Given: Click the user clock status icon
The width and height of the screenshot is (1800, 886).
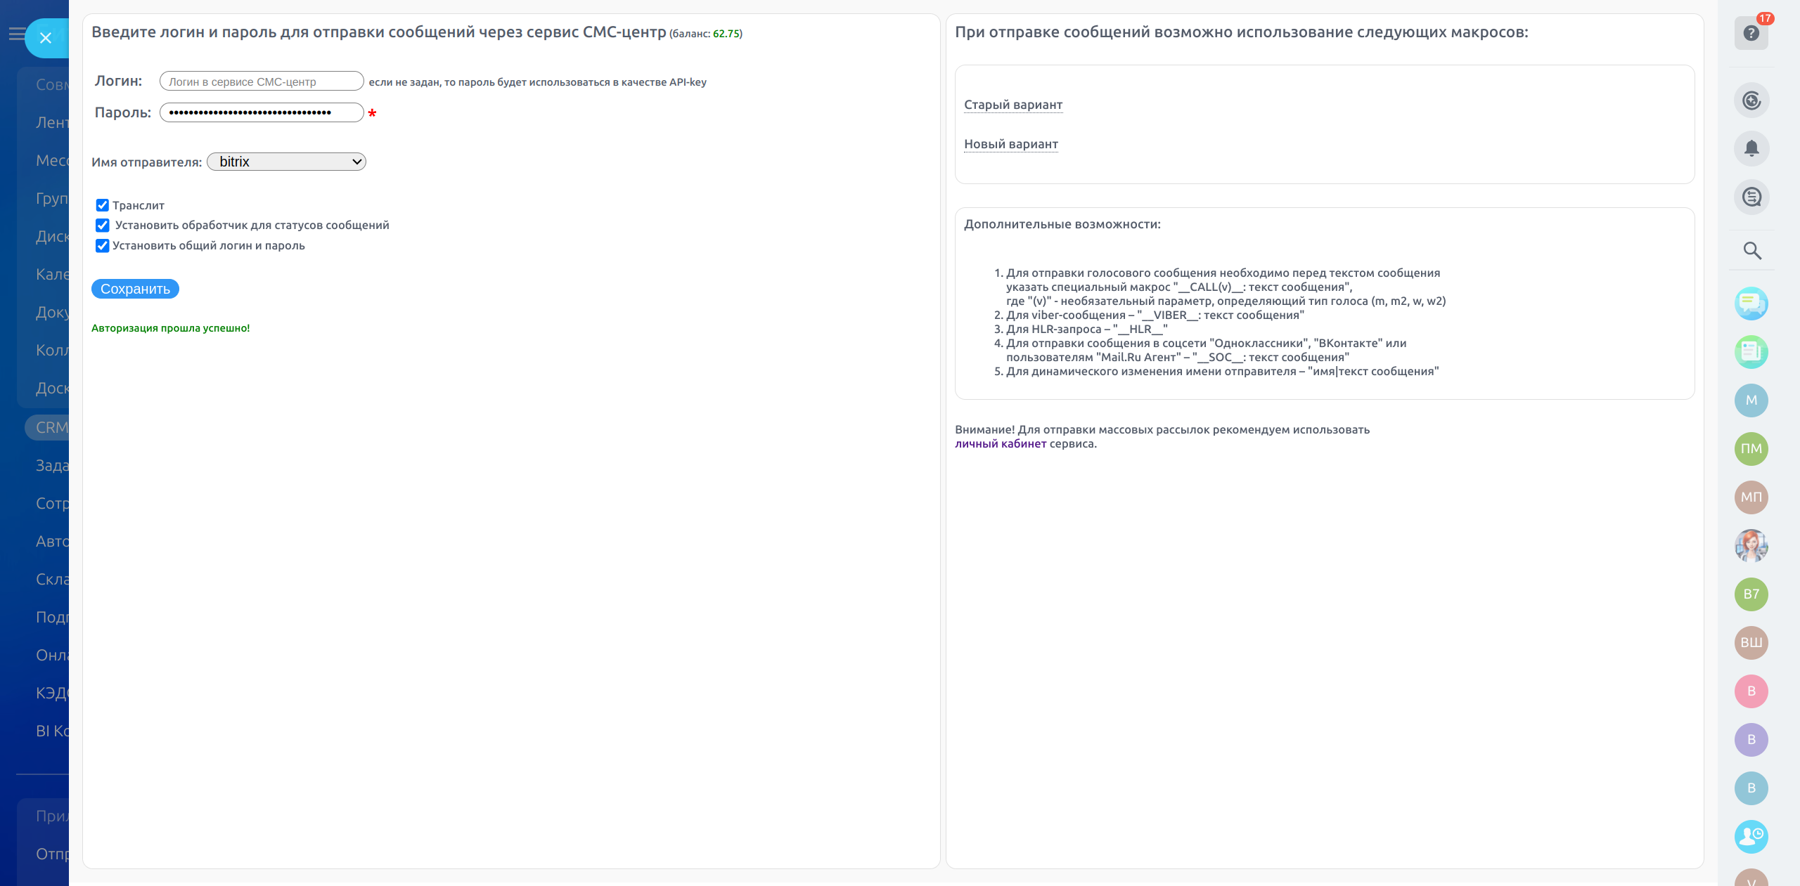Looking at the screenshot, I should (1751, 836).
